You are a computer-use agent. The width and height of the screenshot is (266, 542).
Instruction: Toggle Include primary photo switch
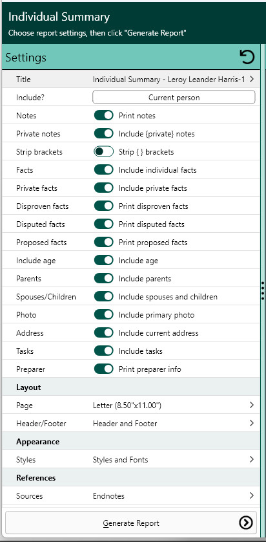(x=103, y=314)
